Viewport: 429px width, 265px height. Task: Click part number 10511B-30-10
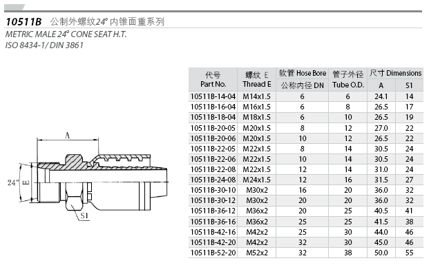[213, 190]
